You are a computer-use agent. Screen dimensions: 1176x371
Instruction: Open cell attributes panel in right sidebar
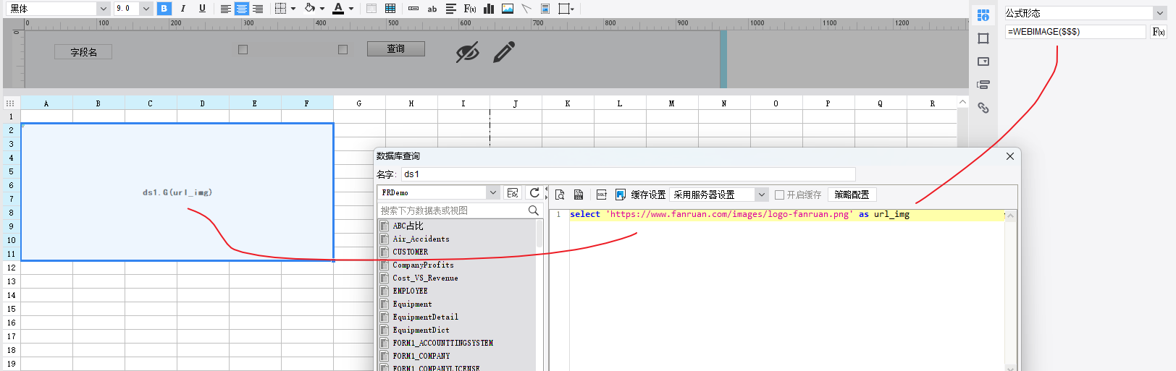point(983,15)
